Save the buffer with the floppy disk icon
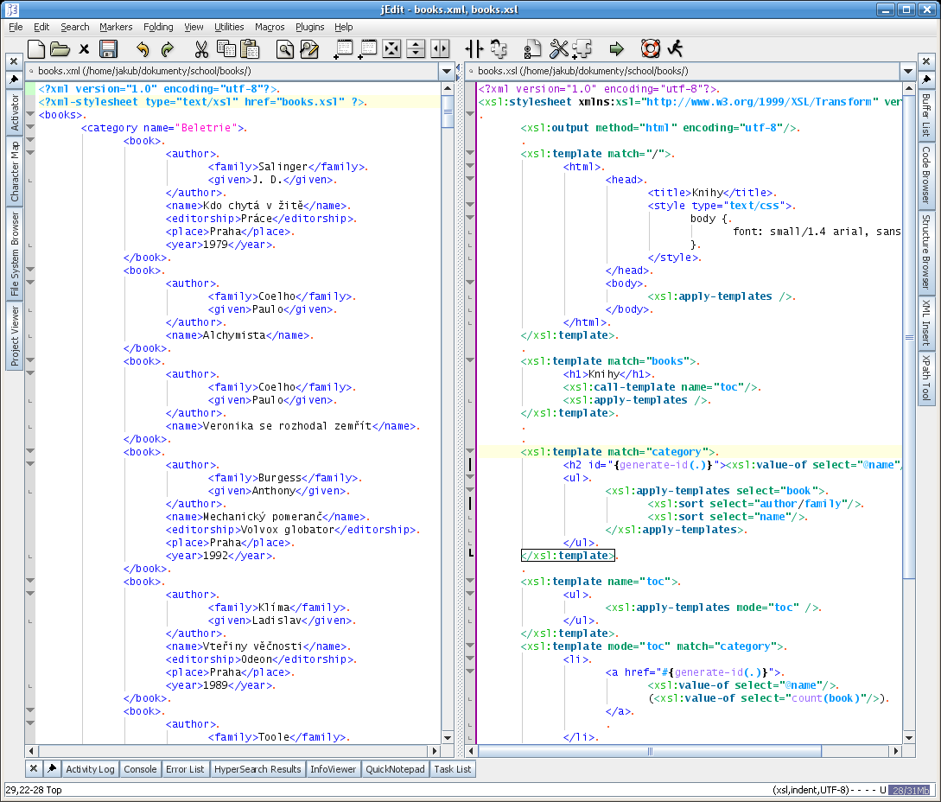Viewport: 941px width, 802px height. [108, 48]
